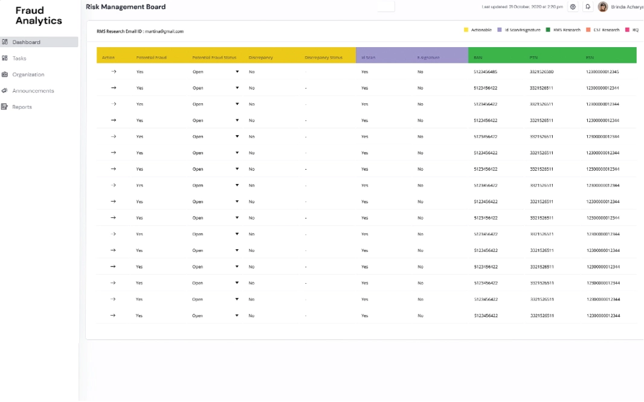Click the Organization briefcase icon
Viewport: 644px width, 402px height.
coord(5,75)
